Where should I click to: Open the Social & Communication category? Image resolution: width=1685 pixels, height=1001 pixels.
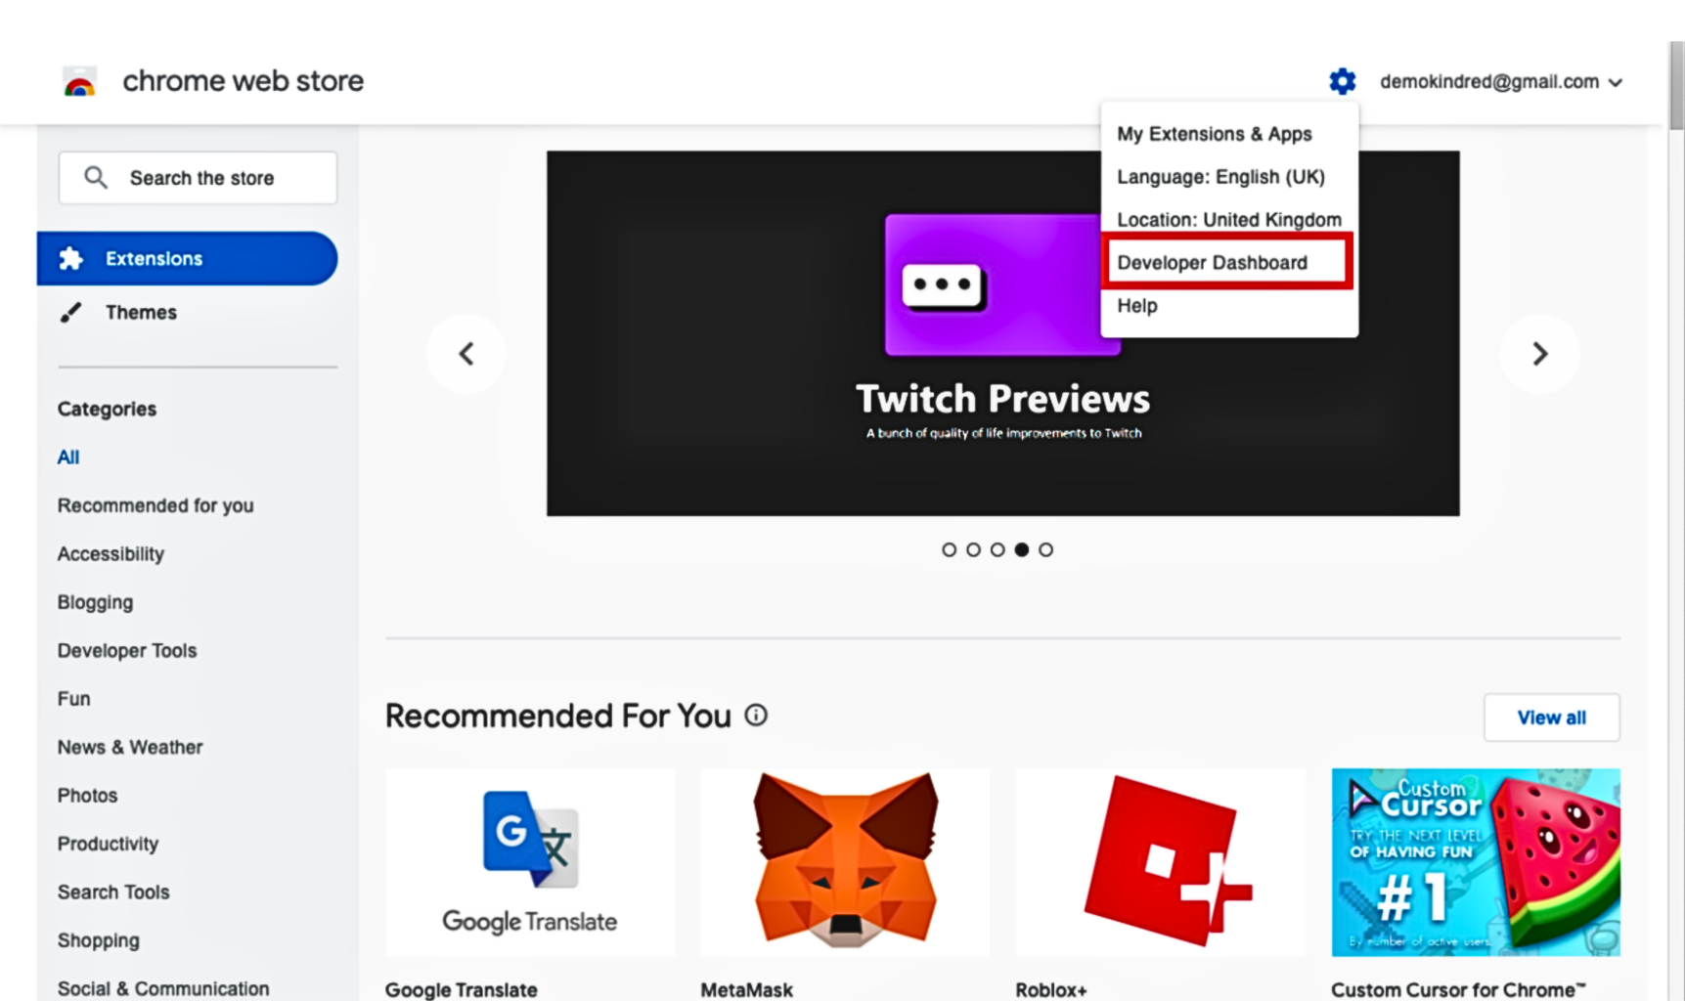coord(163,988)
